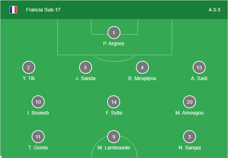Select the number 14 midfielder badge
Screen dimensions: 228x158
click(x=114, y=102)
